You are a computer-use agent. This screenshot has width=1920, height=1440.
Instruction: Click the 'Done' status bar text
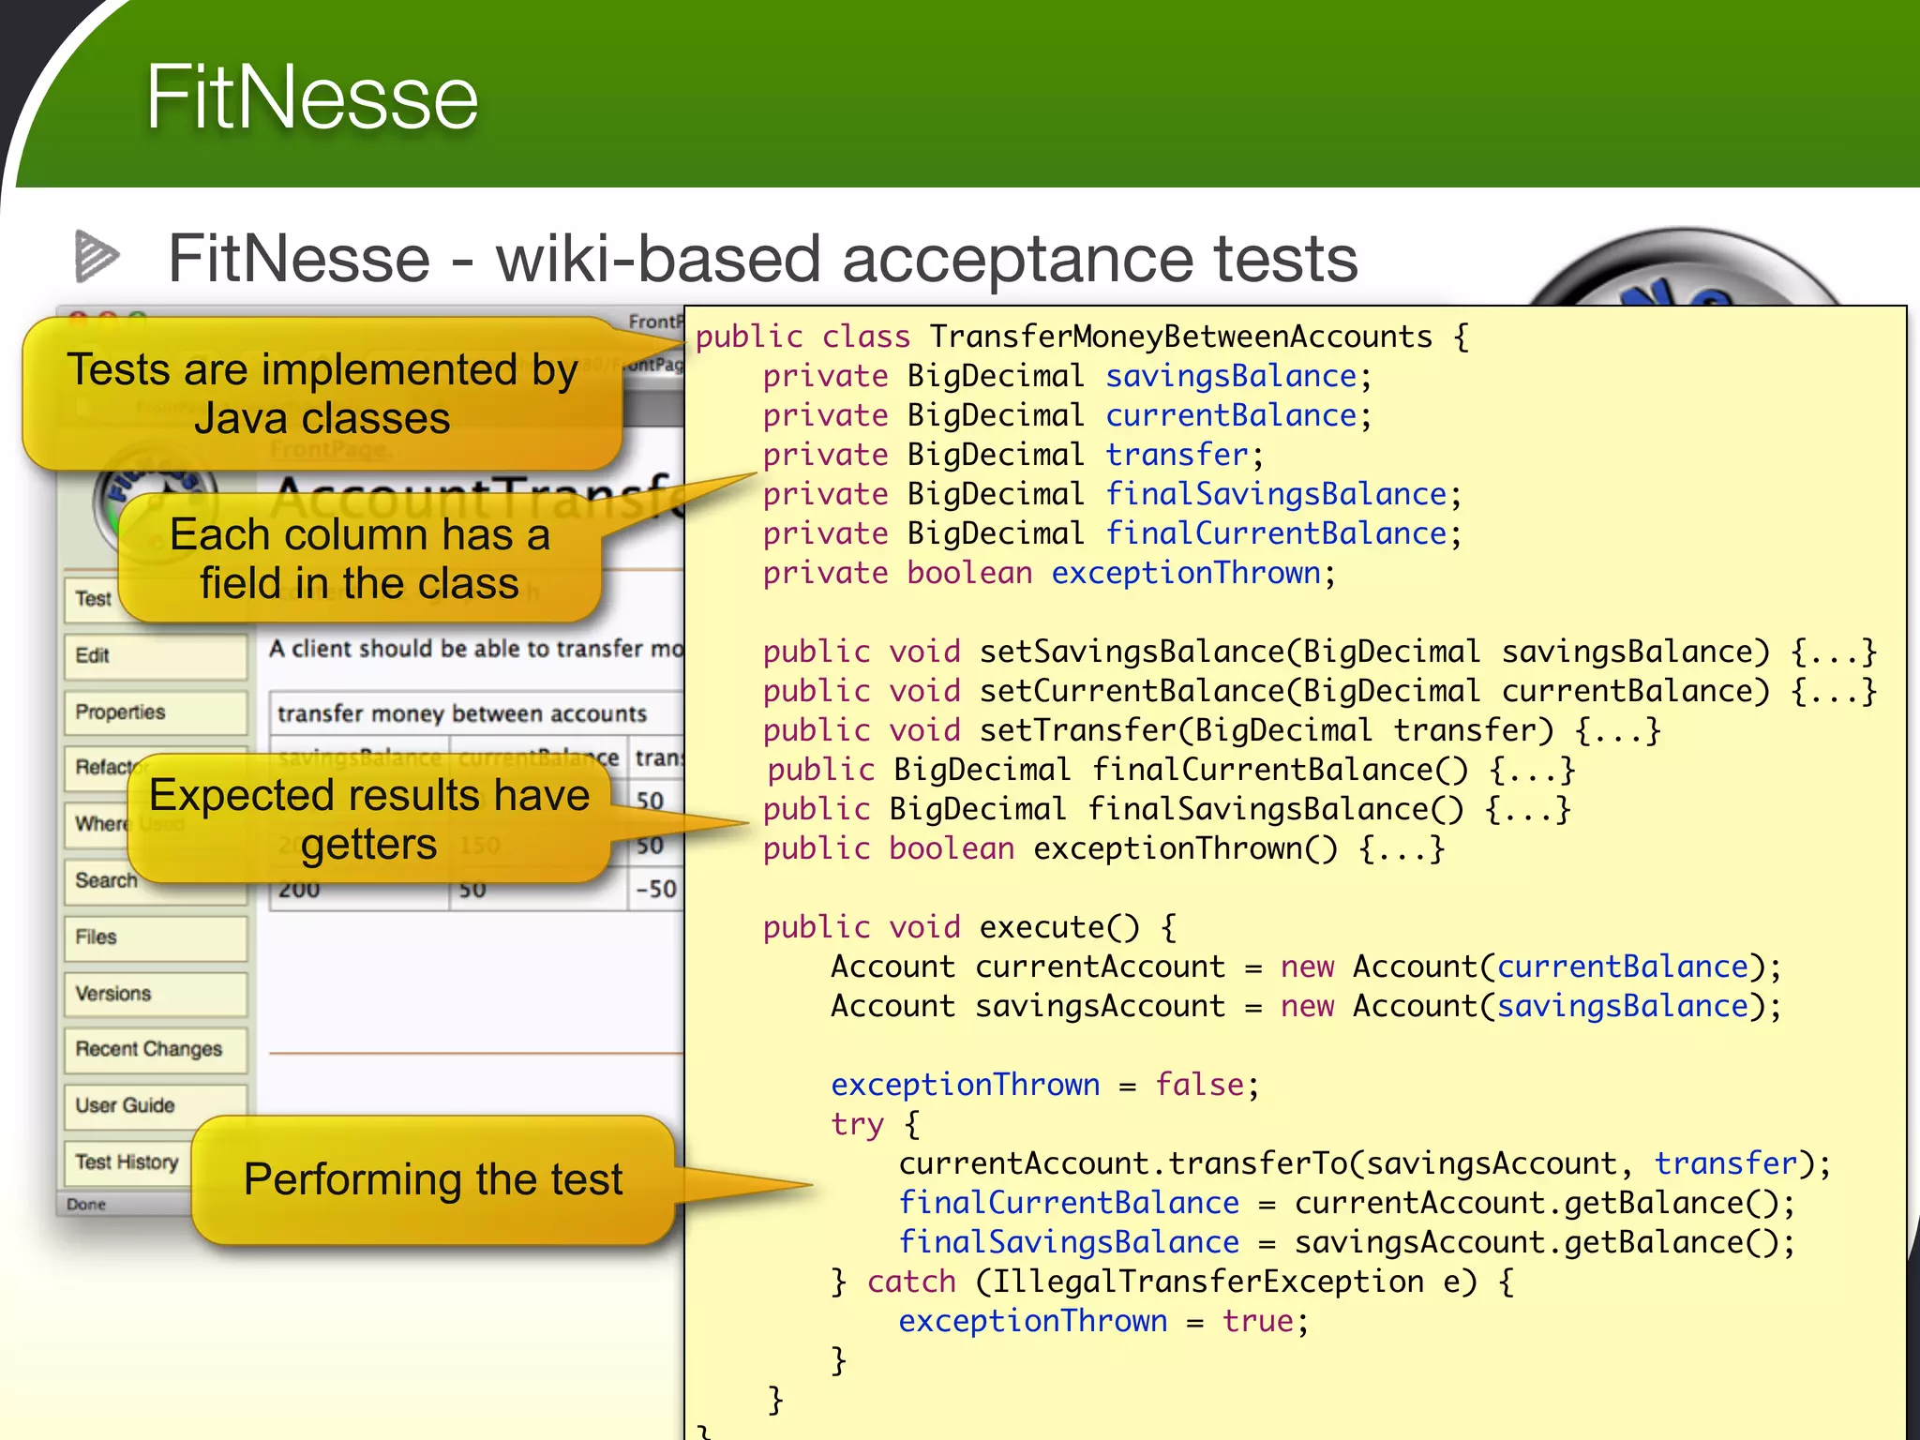86,1205
